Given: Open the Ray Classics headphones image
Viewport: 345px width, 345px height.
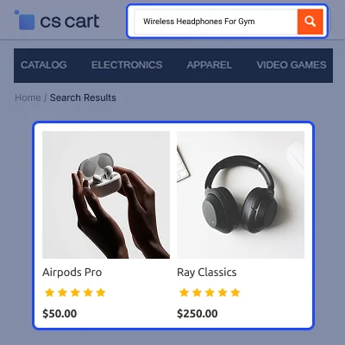Looking at the screenshot, I should (x=241, y=195).
